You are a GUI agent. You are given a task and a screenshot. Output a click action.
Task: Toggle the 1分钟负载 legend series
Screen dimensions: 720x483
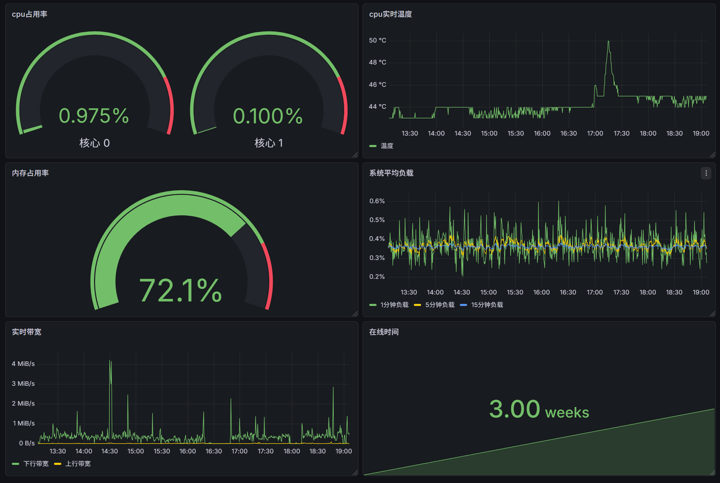coord(394,305)
